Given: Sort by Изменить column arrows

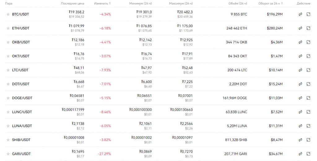Looking at the screenshot, I should coord(110,3).
